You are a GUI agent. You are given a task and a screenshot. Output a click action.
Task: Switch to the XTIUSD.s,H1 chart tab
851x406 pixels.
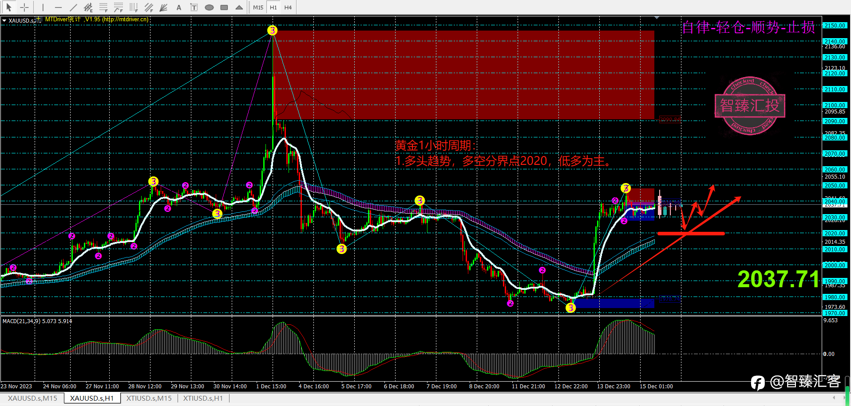[x=203, y=398]
